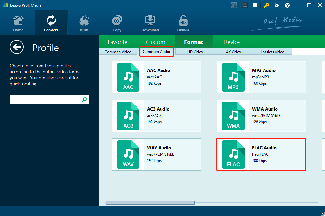Select the HD Video sub-tab
This screenshot has height=216, width=325.
(x=195, y=52)
